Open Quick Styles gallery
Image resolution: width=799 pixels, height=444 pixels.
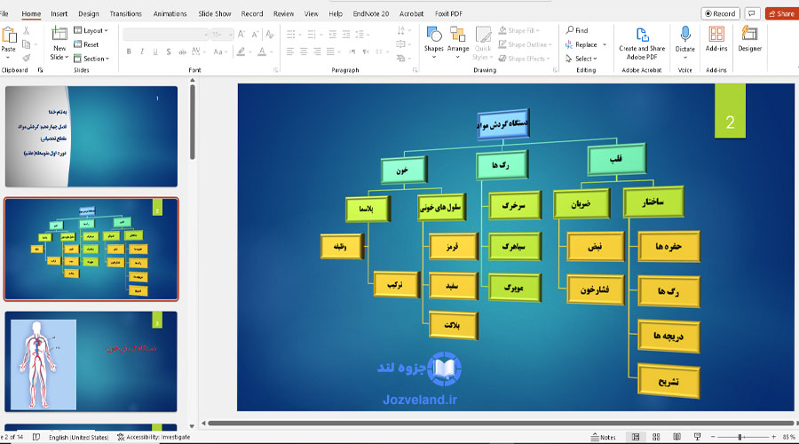[483, 44]
